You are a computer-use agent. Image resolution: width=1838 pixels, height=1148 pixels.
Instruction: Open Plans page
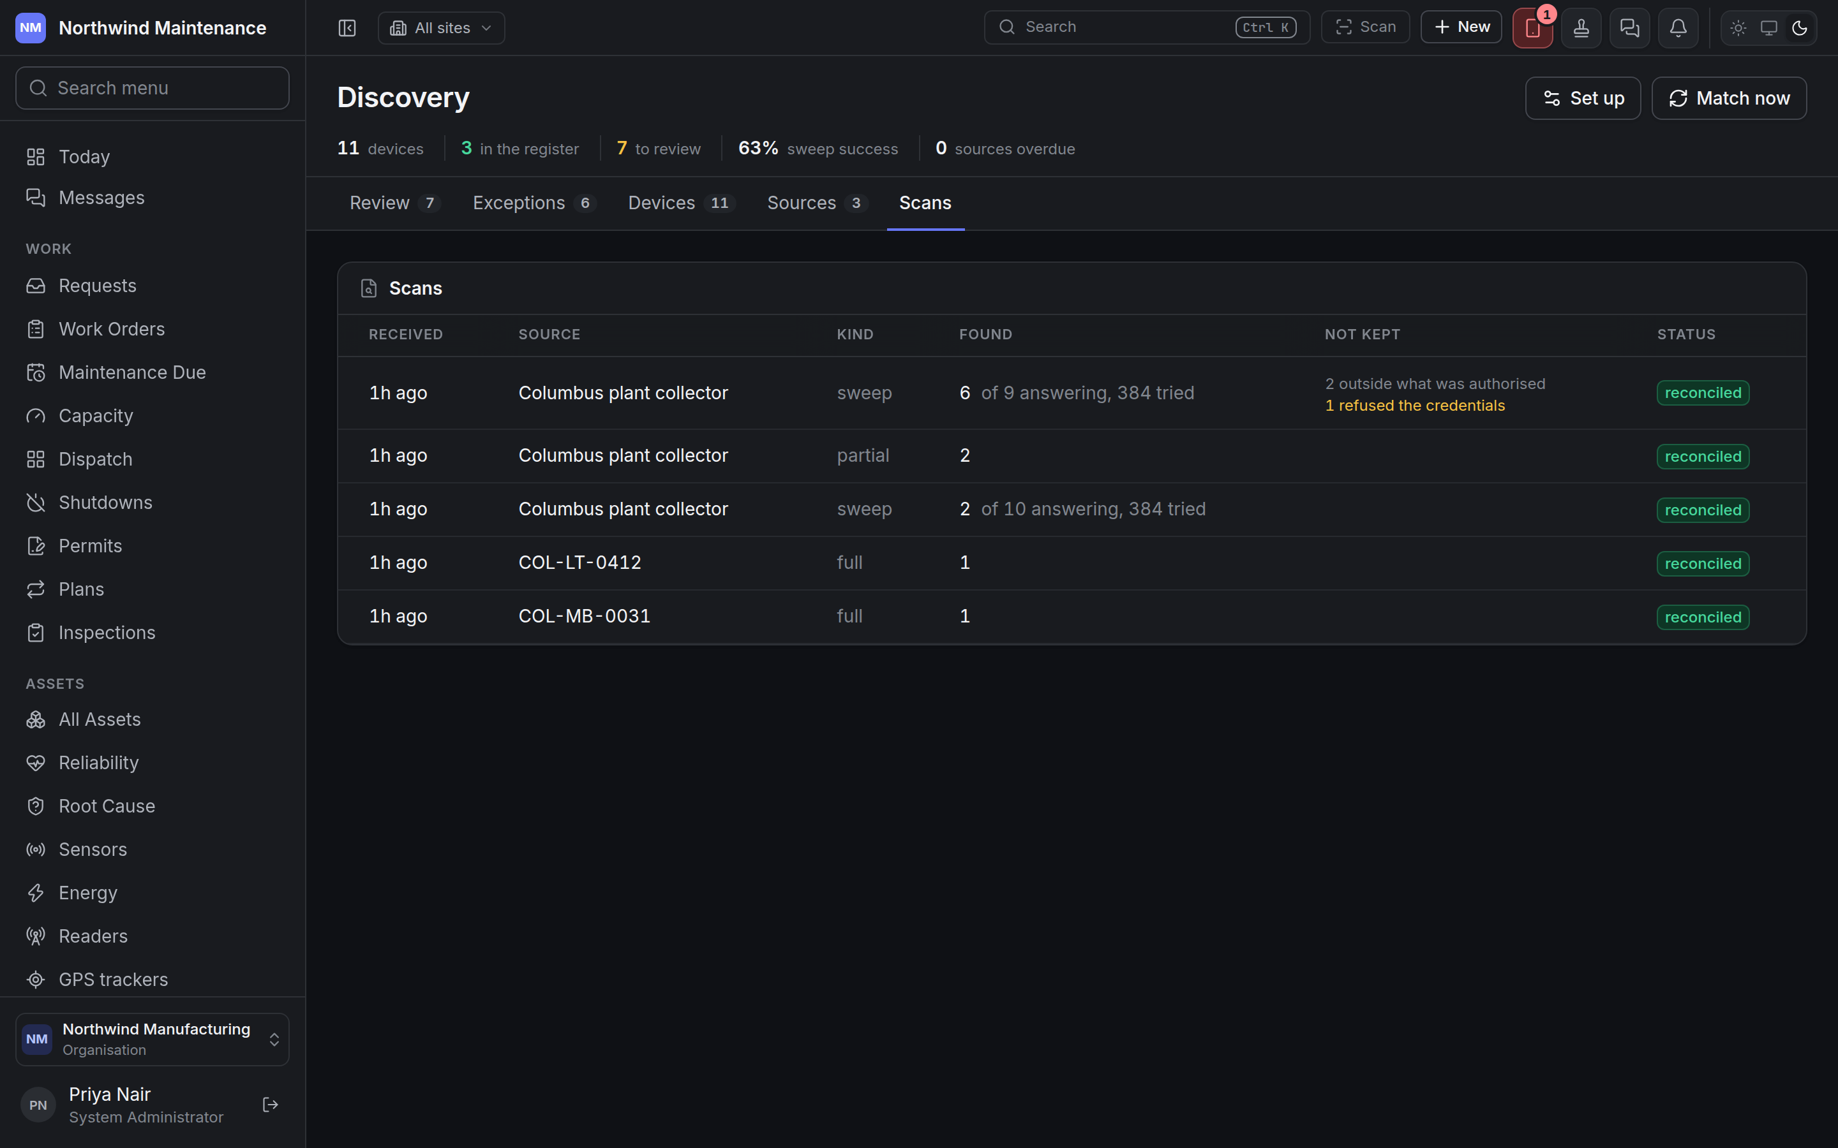[153, 589]
